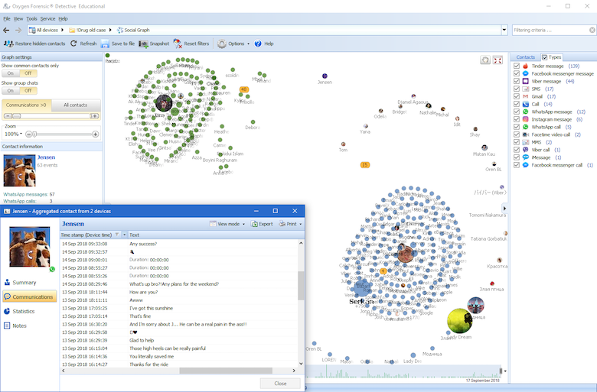Uncheck SMS type checkbox

(x=517, y=89)
